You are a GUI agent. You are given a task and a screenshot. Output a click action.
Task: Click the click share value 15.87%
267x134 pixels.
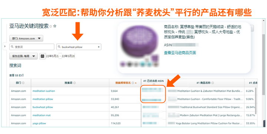pyautogui.click(x=250, y=115)
